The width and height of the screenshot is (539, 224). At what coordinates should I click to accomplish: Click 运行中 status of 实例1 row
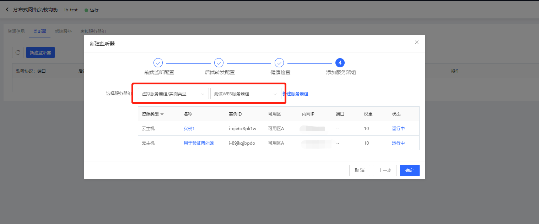[x=398, y=128]
